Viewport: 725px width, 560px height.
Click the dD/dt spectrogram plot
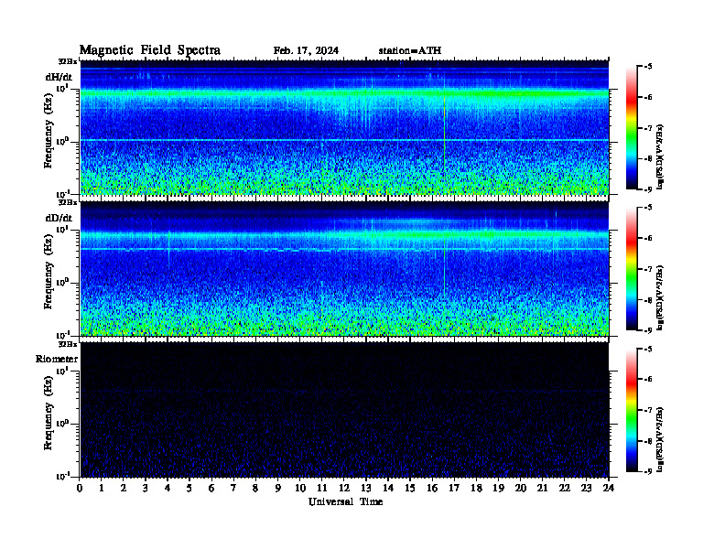click(x=344, y=269)
